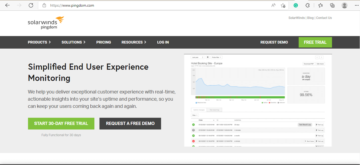360x165 pixels.
Task: Click 'Simplified End User Experience Monitoring' heading
Action: click(x=88, y=72)
